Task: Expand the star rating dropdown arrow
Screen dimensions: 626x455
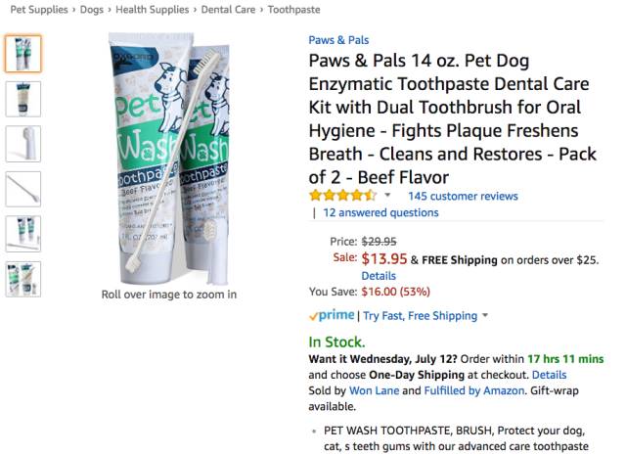Action: (387, 196)
